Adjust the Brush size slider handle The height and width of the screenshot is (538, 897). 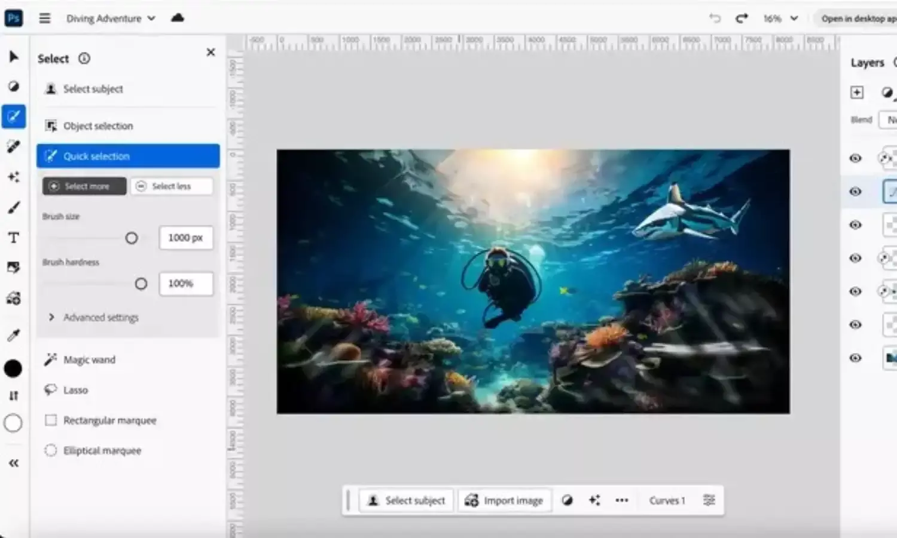pos(132,238)
